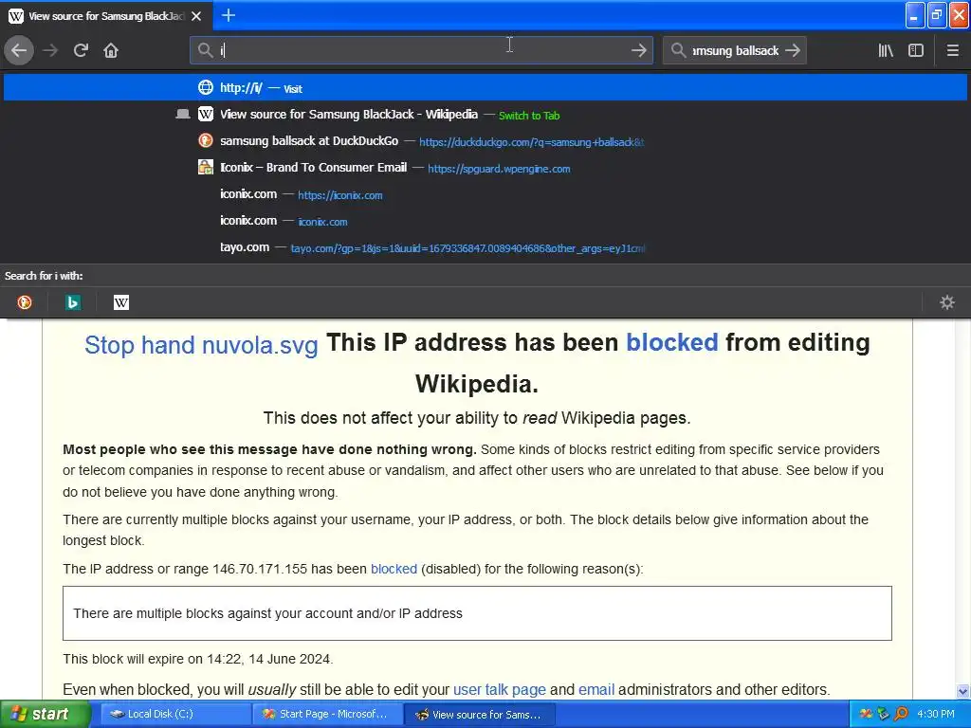The image size is (971, 728).
Task: Open the Windows start menu
Action: click(x=44, y=715)
